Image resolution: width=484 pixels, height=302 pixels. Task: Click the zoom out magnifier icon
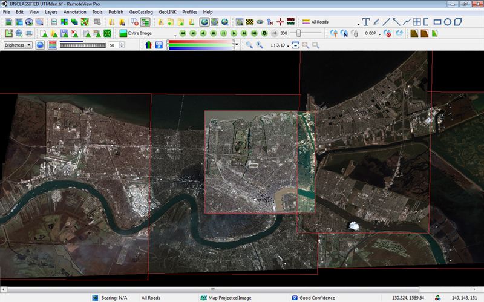click(x=249, y=45)
